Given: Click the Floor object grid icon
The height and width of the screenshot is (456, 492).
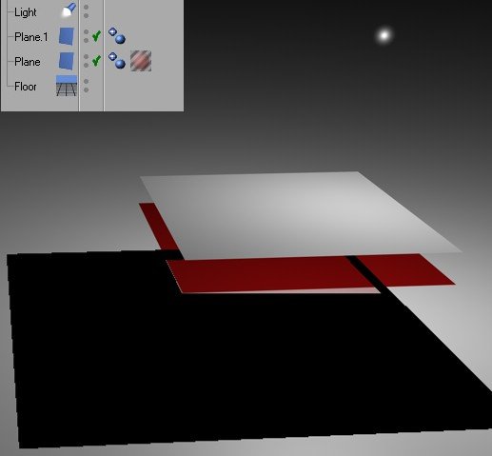Looking at the screenshot, I should coord(67,86).
